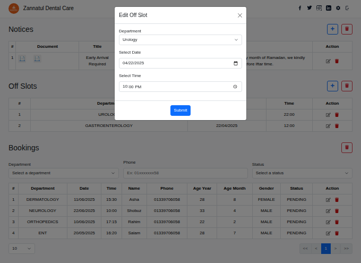
Task: Click the Select Time input field
Action: tap(180, 87)
